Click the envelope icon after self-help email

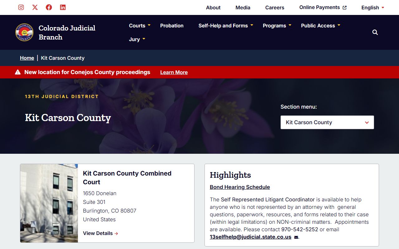[x=296, y=237]
